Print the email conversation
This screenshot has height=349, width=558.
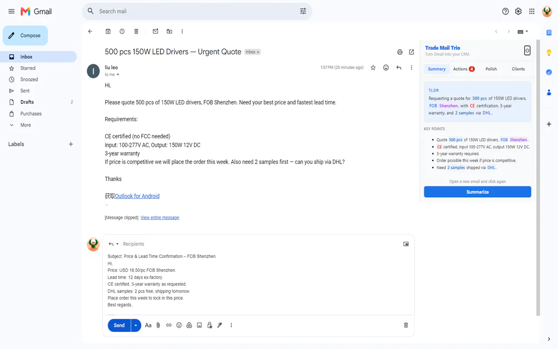(400, 52)
